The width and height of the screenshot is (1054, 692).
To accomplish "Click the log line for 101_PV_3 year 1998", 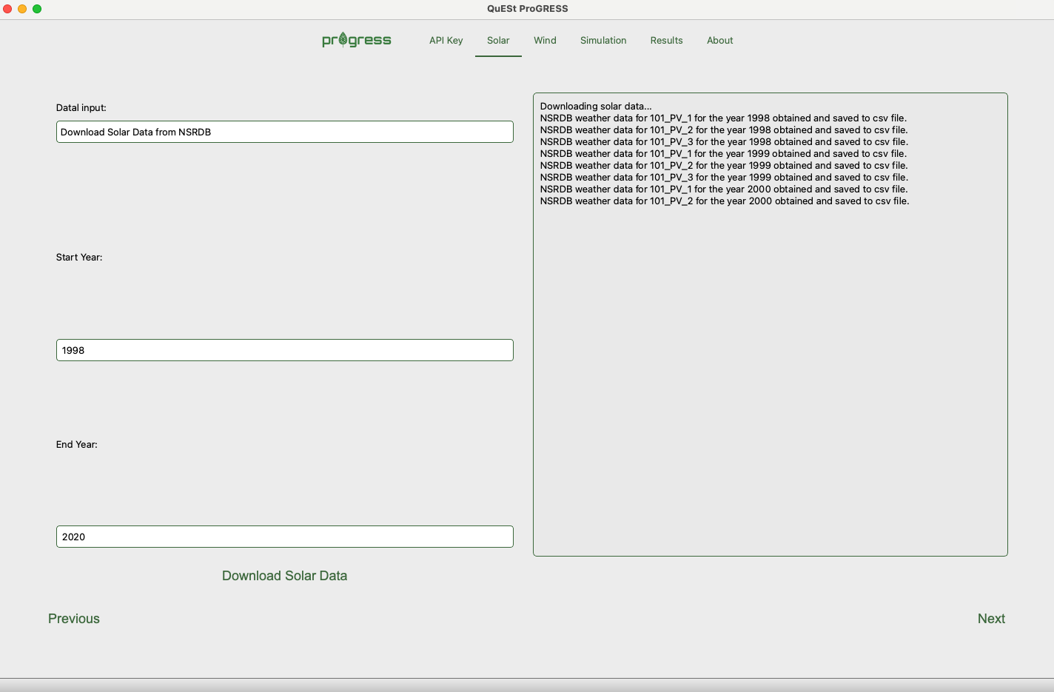I will pyautogui.click(x=724, y=141).
